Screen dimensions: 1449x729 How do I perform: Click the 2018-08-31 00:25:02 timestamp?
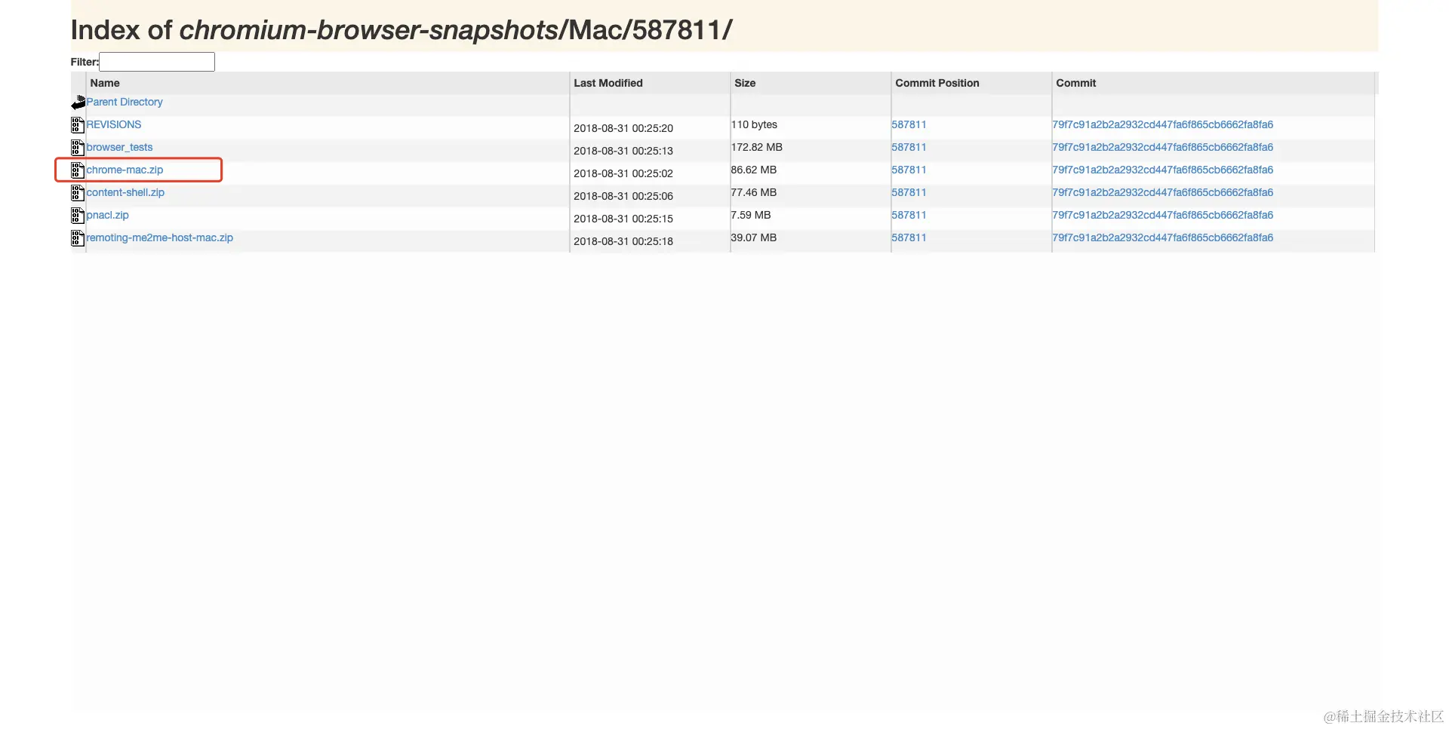click(623, 173)
